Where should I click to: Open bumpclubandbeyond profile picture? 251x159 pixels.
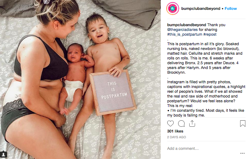pos(173,8)
